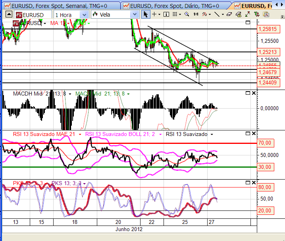
Task: Expand the RSI 13 Suavizado indicator menu
Action: [x=212, y=134]
